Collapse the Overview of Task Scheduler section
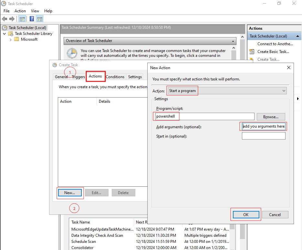Image resolution: width=302 pixels, height=250 pixels. (233, 41)
